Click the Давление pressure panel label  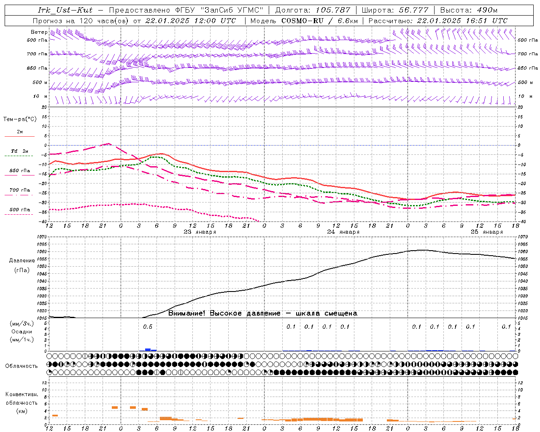(x=22, y=261)
